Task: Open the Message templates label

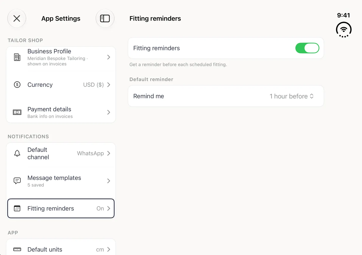Action: [x=54, y=178]
